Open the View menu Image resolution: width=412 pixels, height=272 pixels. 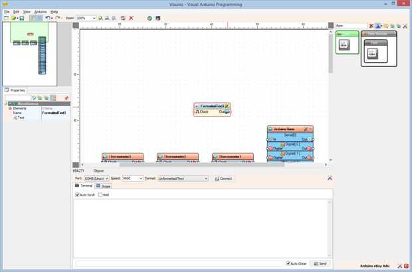(27, 12)
